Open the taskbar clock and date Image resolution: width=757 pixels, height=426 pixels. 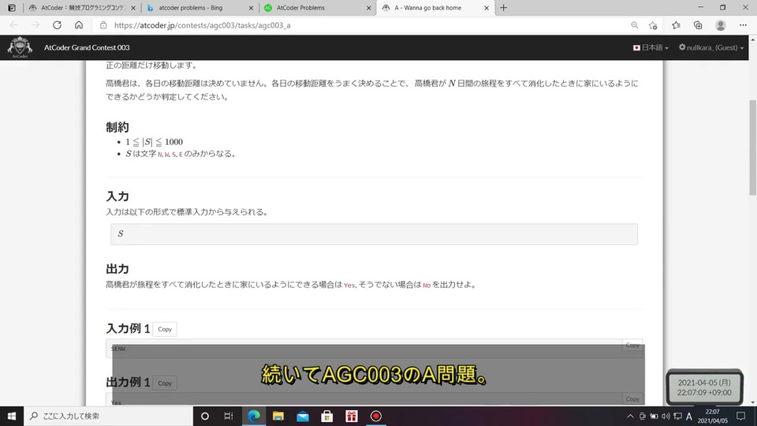pos(713,416)
